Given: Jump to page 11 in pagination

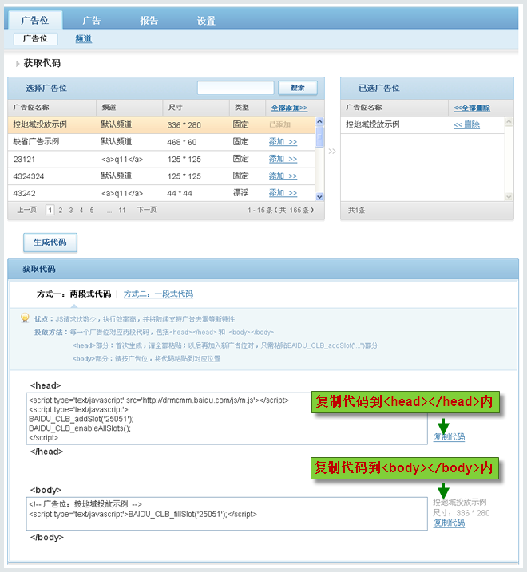Looking at the screenshot, I should 122,210.
